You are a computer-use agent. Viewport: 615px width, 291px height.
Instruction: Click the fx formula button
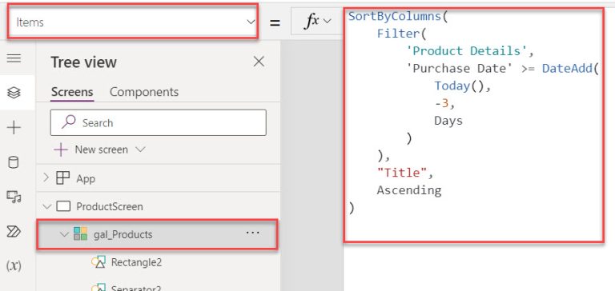tap(312, 22)
